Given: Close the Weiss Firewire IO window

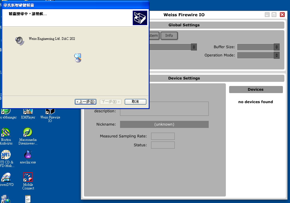Looking at the screenshot, I should [282, 14].
